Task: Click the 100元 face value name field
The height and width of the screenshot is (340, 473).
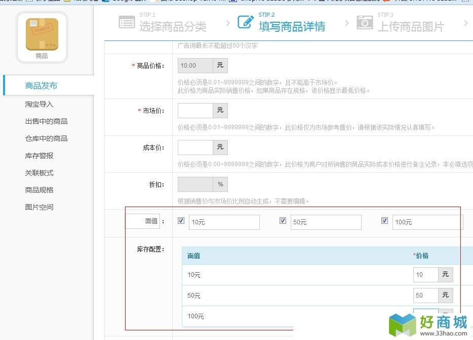Action: click(x=427, y=222)
